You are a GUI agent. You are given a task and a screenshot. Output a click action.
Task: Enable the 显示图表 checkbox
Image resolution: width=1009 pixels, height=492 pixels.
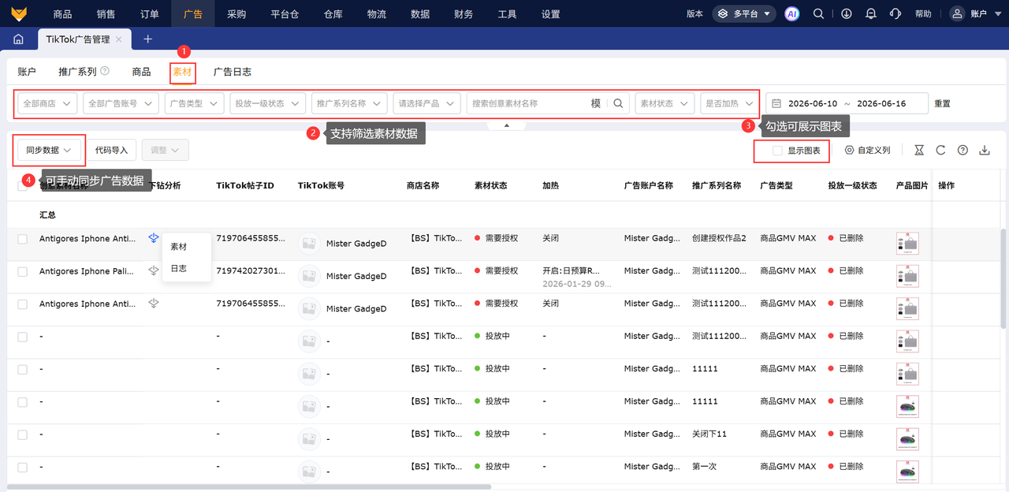(x=777, y=150)
